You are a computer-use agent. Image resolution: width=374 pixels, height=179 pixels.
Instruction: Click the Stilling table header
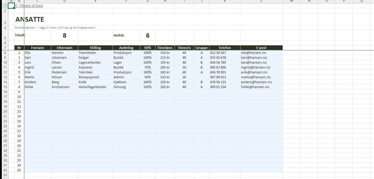(95, 48)
